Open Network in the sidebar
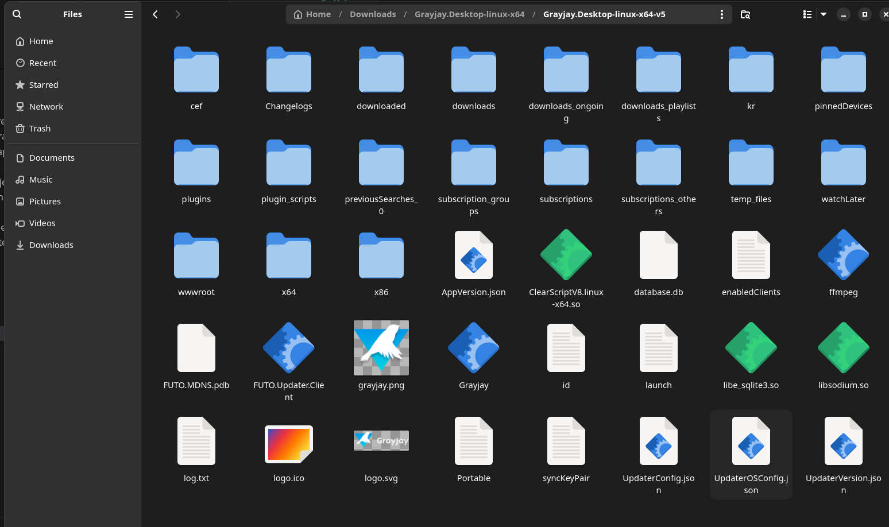Image resolution: width=889 pixels, height=527 pixels. (73, 107)
